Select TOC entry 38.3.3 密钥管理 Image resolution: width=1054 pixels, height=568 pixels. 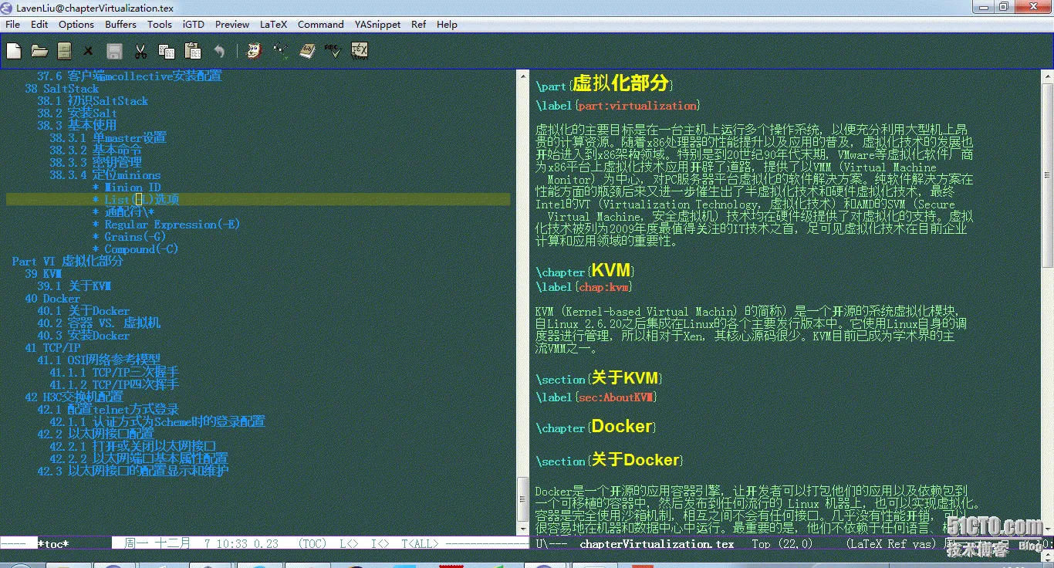coord(96,162)
